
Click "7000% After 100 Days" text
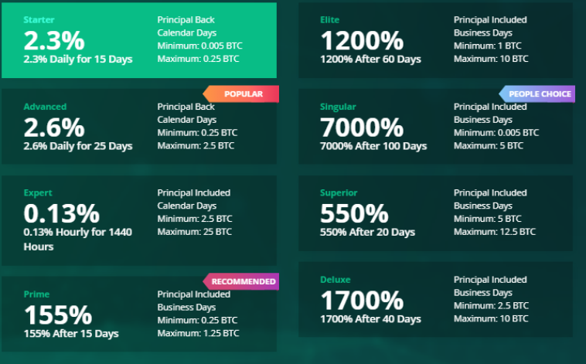click(x=373, y=146)
